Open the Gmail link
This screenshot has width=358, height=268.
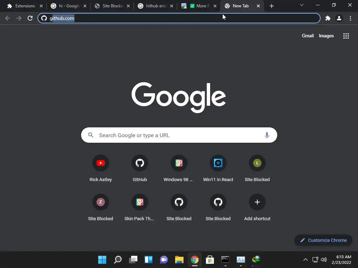[308, 36]
